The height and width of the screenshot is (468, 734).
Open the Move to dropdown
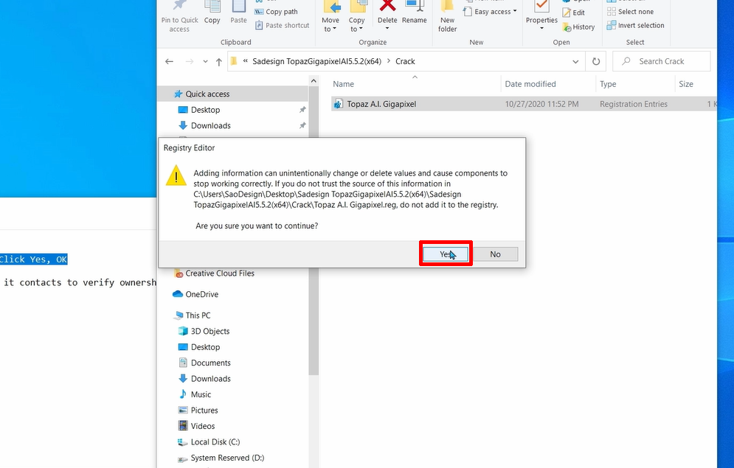[x=330, y=17]
